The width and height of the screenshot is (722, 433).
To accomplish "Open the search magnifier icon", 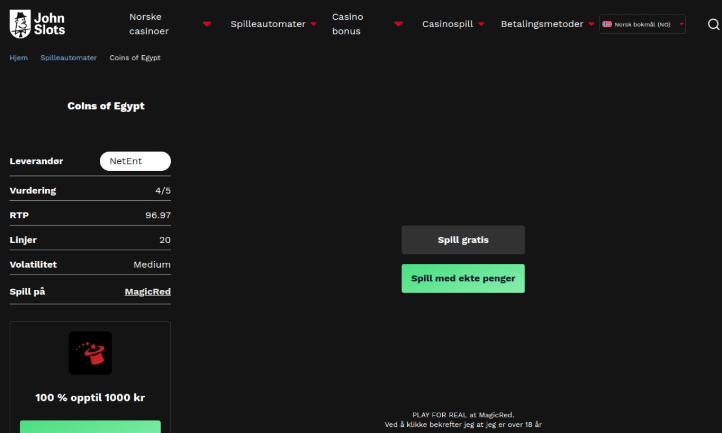I will [x=713, y=24].
